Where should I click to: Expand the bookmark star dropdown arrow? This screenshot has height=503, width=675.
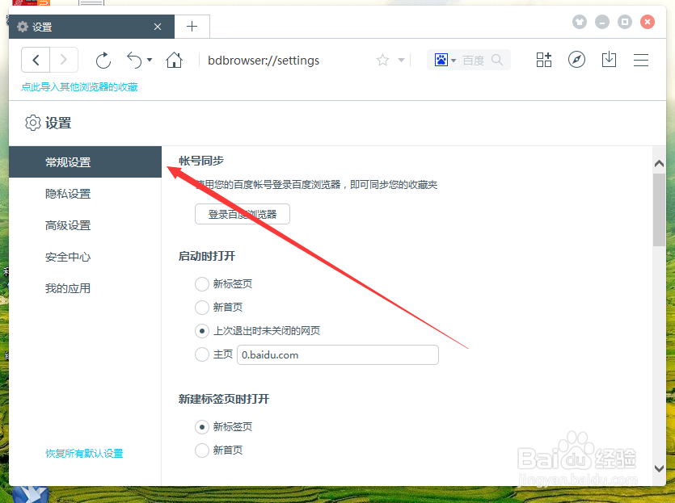coord(401,60)
